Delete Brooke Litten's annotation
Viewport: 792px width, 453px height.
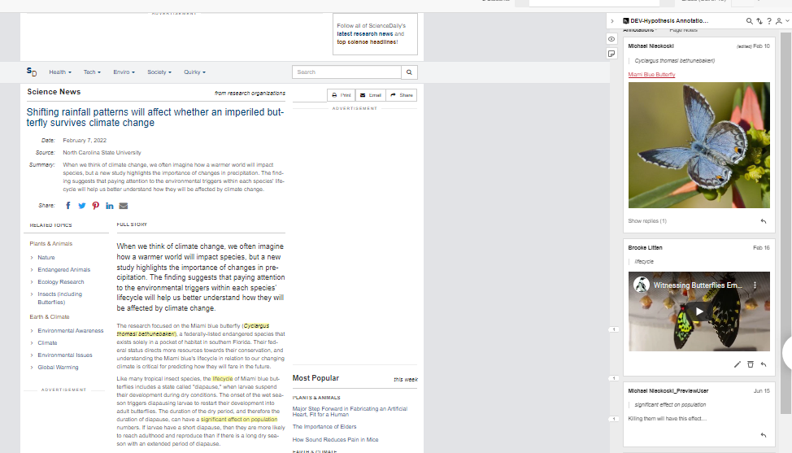tap(750, 364)
